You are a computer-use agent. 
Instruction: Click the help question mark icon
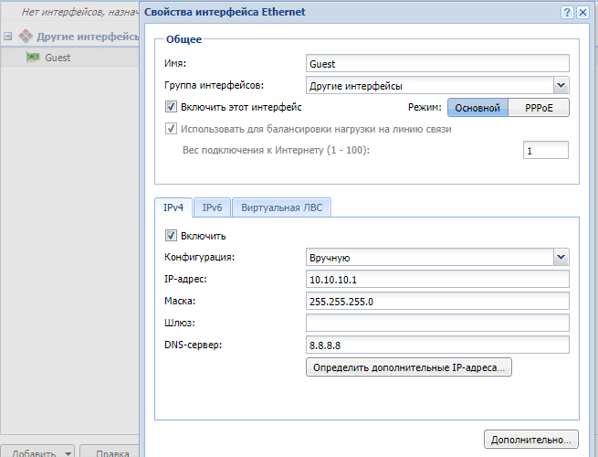click(x=567, y=12)
